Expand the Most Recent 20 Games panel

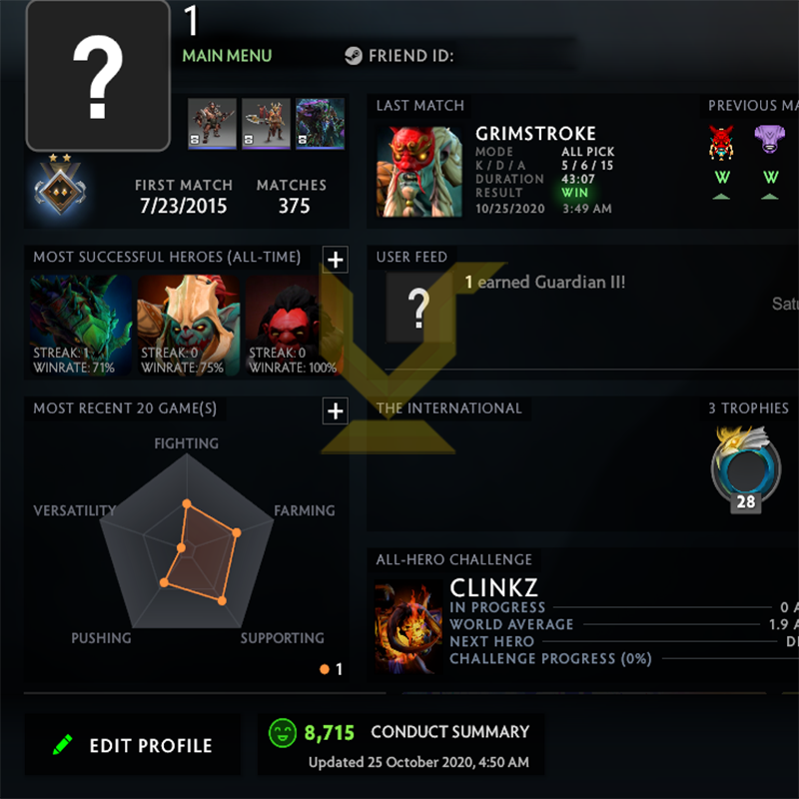pos(336,411)
